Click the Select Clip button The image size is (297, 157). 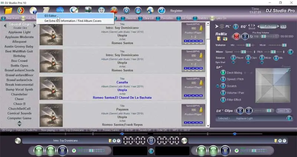click(283, 111)
